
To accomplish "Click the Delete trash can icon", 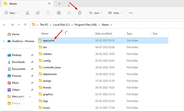I will 80,13.
